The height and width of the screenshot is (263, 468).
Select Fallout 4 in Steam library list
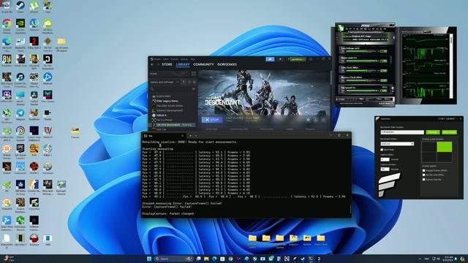pyautogui.click(x=161, y=115)
